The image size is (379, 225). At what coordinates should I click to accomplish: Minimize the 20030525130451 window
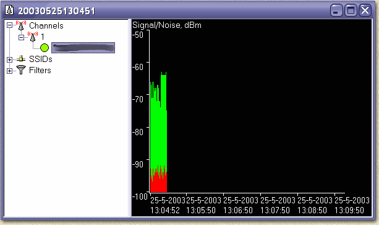(x=336, y=11)
